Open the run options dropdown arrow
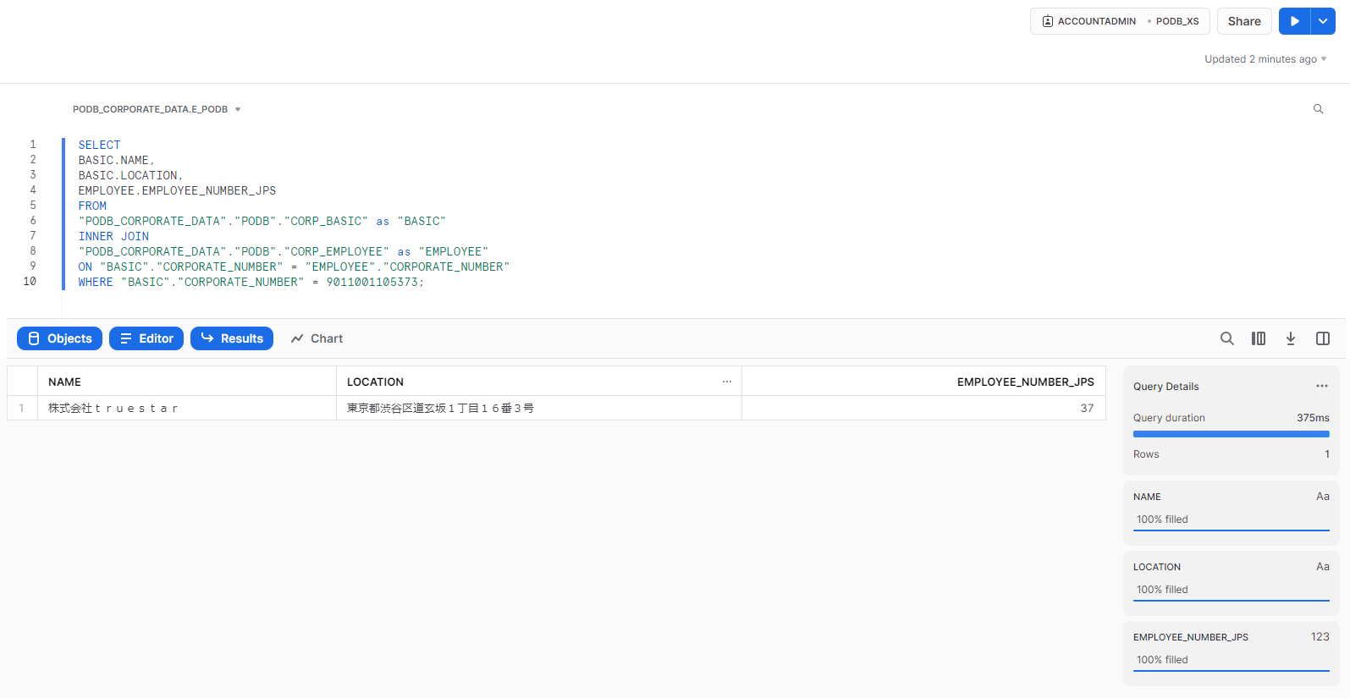1350x698 pixels. (1323, 21)
